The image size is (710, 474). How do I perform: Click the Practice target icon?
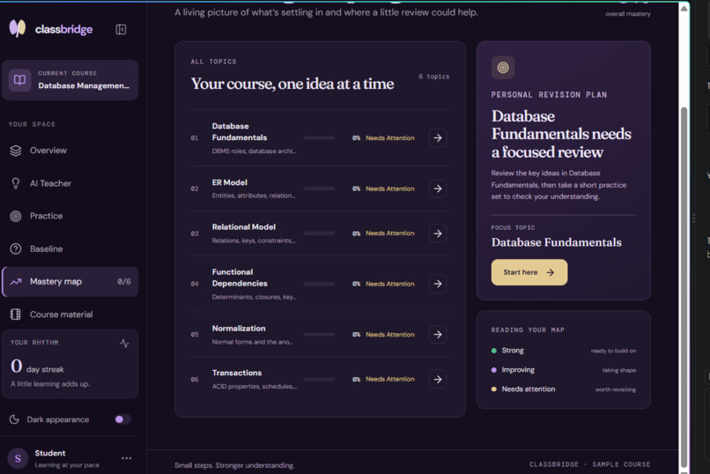16,216
